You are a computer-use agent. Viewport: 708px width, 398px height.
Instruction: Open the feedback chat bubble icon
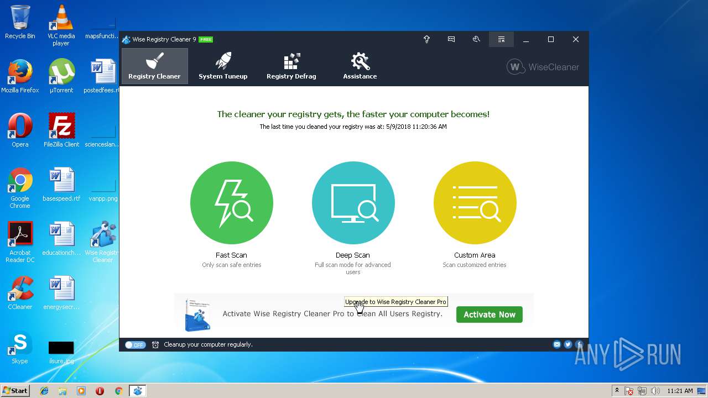(x=451, y=39)
